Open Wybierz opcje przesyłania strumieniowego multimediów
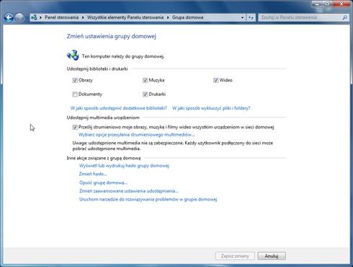This screenshot has width=353, height=267. point(136,135)
